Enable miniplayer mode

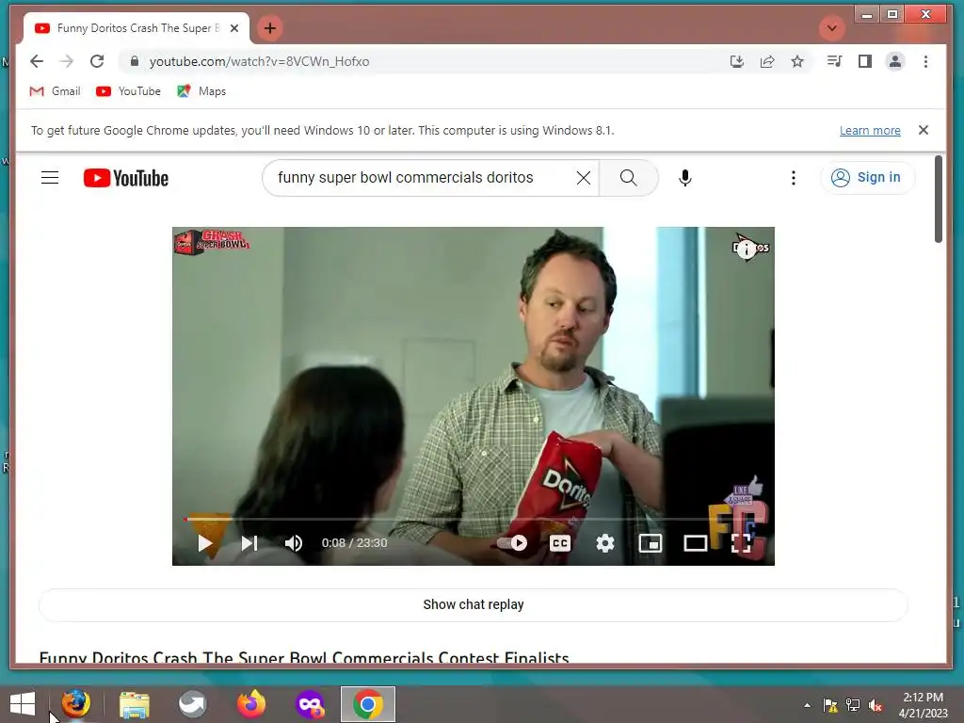click(x=651, y=543)
